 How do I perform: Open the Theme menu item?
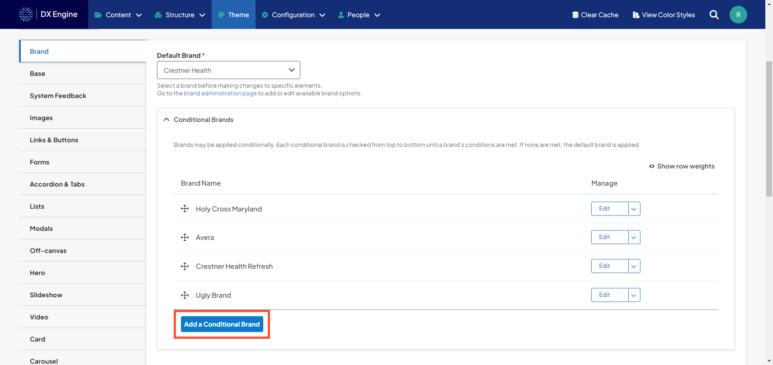[233, 15]
